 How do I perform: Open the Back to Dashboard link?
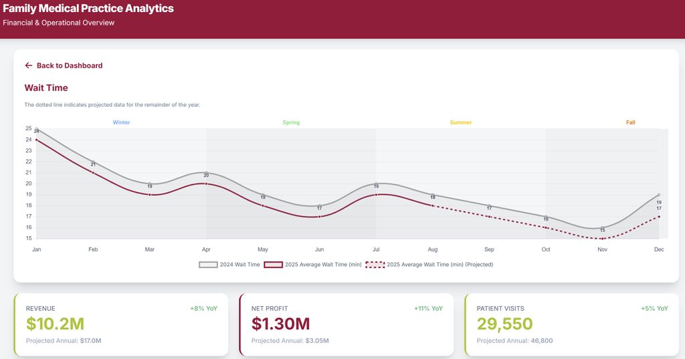tap(69, 66)
